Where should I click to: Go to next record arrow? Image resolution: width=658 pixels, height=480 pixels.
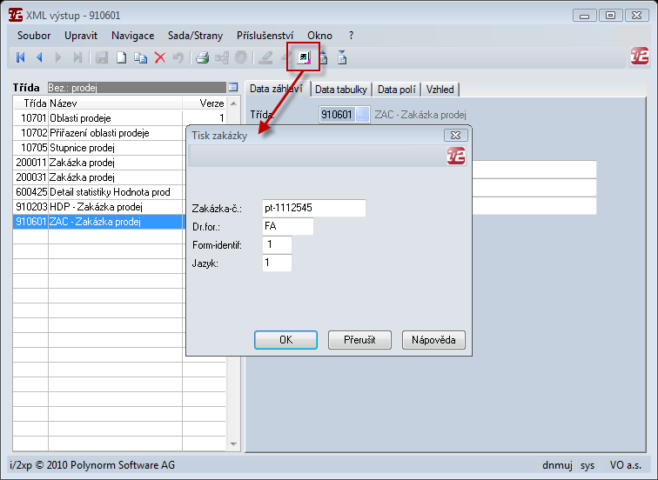[58, 57]
